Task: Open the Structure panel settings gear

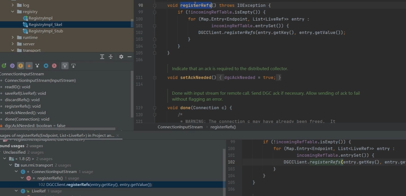Action: coord(121,57)
